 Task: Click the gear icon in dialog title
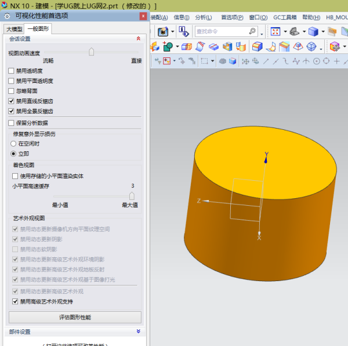pyautogui.click(x=8, y=16)
